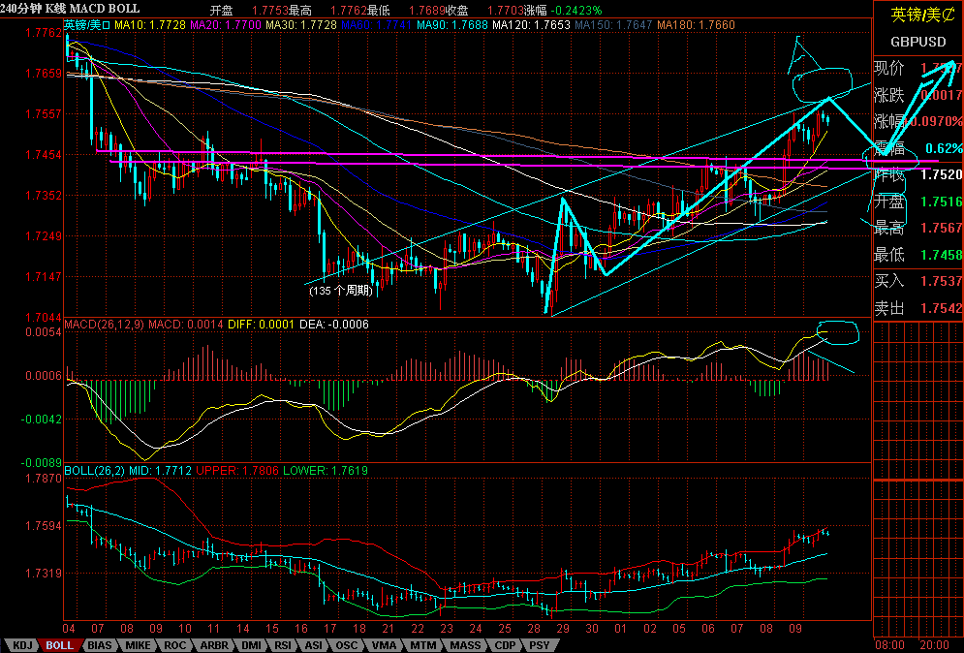The image size is (964, 653).
Task: Click the MA90: 1.7688 legend label
Action: 452,25
